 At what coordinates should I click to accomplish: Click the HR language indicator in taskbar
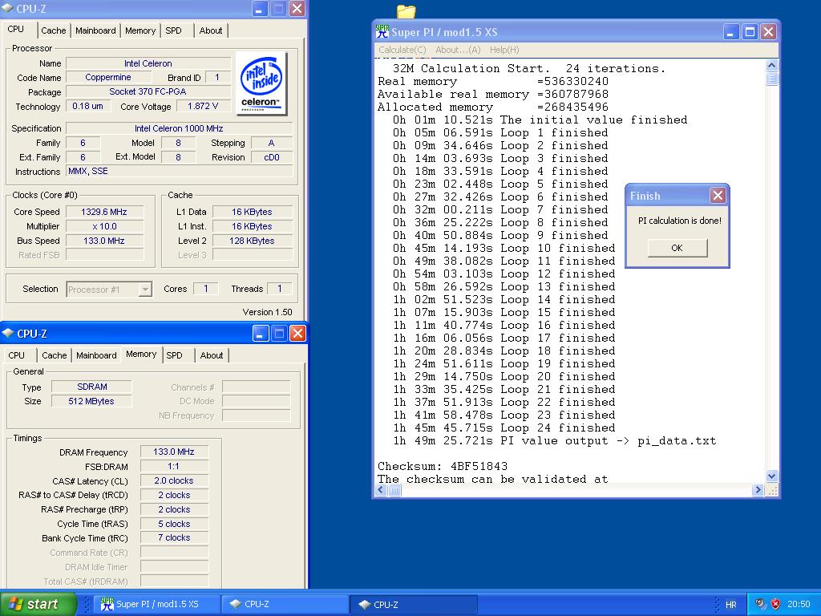731,605
